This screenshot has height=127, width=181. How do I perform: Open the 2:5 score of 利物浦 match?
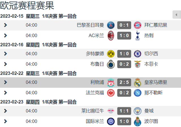coord(124,82)
